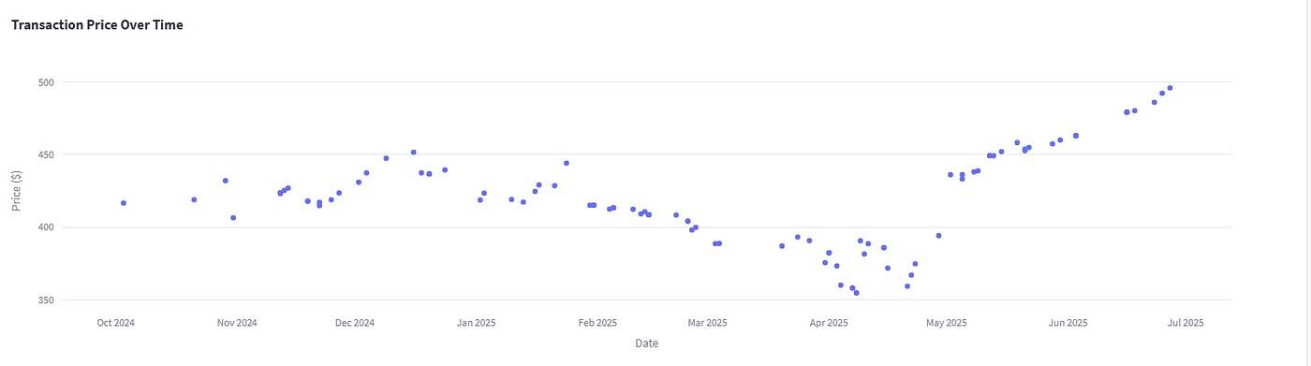Select the lowest data point near $355 in April
1311x366 pixels.
coord(856,293)
